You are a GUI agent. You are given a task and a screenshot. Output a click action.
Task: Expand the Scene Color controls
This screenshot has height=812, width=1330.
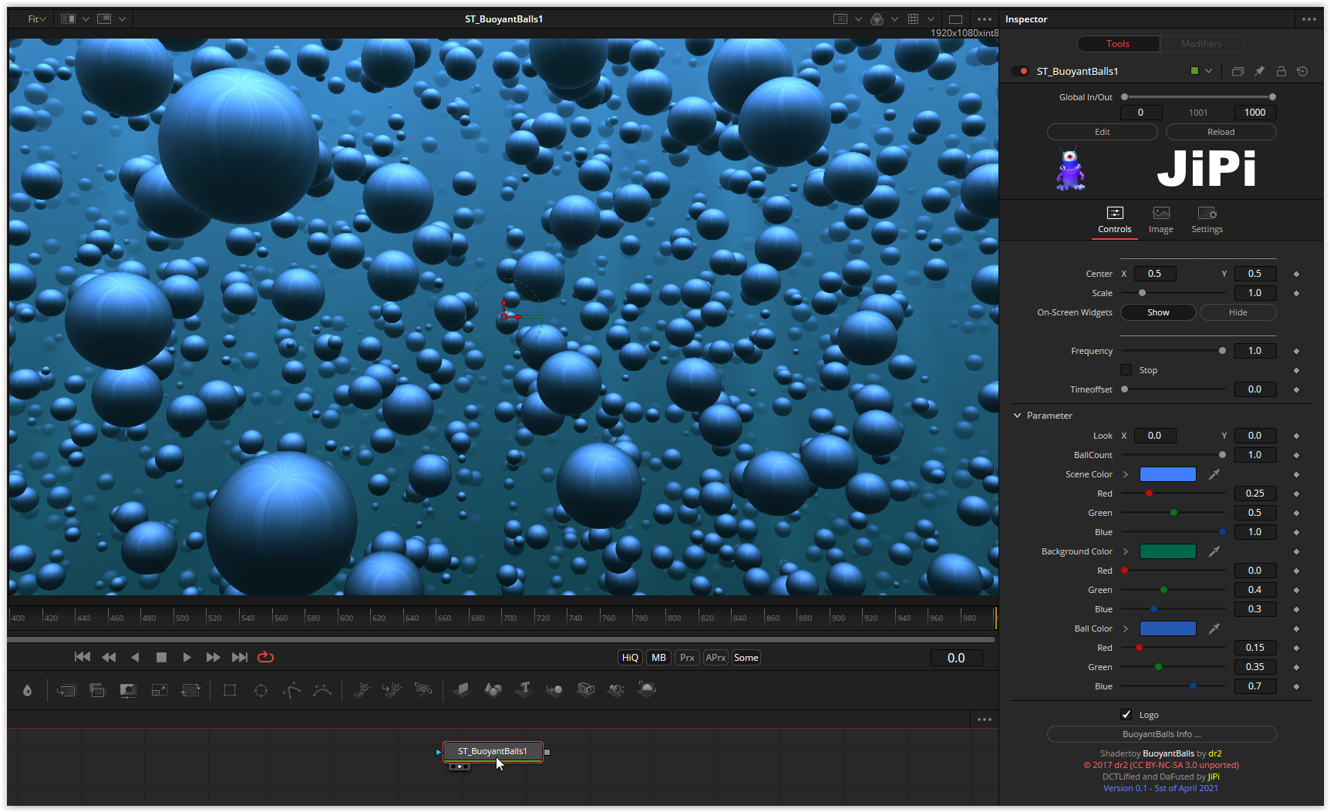coord(1126,474)
